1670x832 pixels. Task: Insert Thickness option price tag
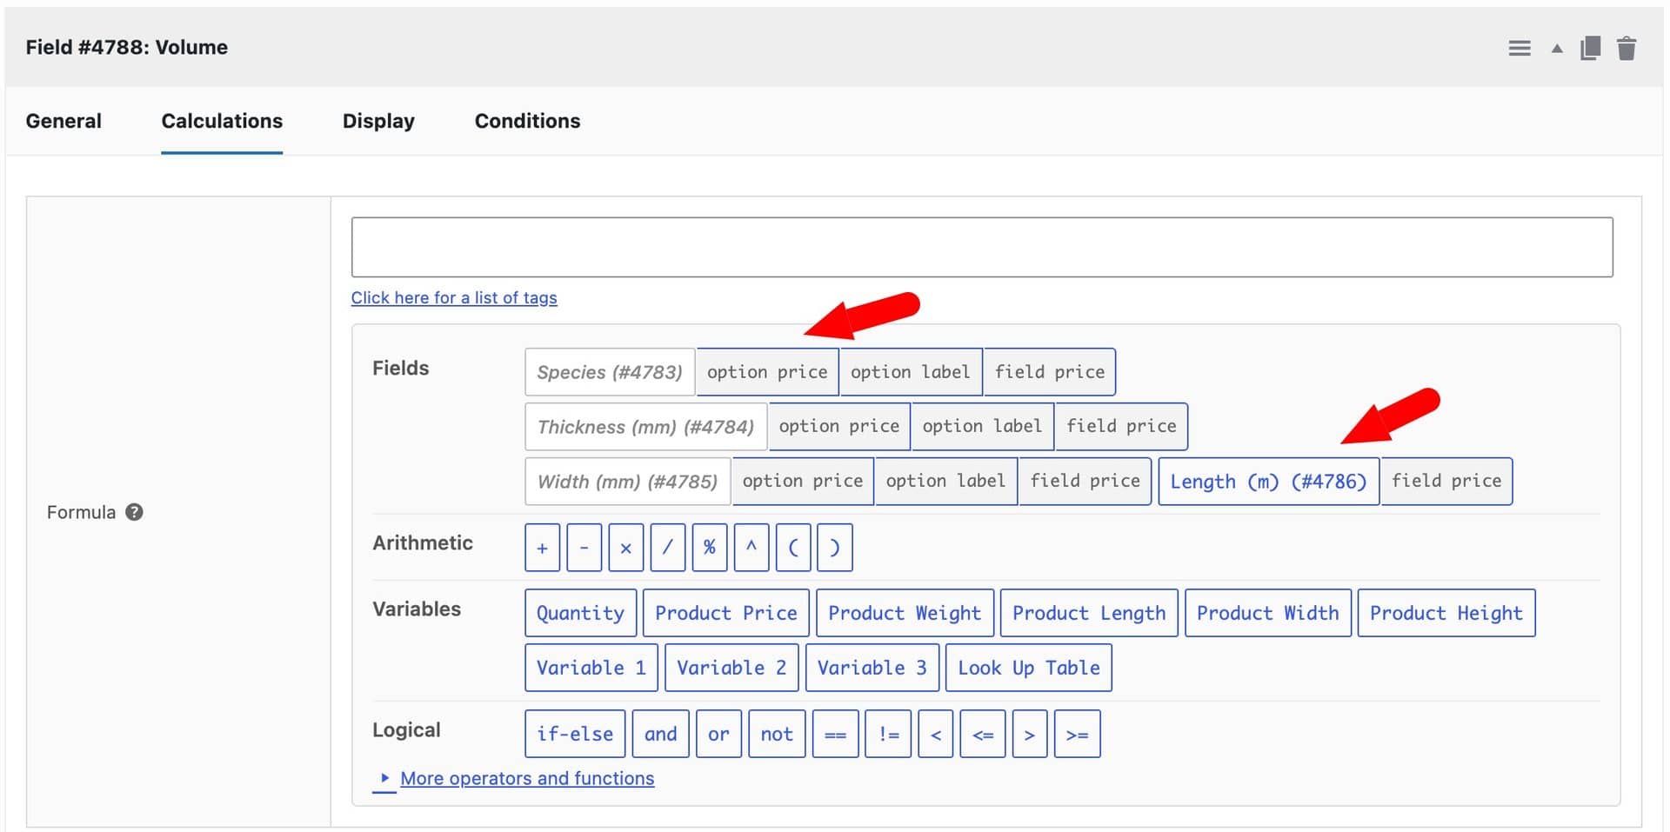(839, 426)
